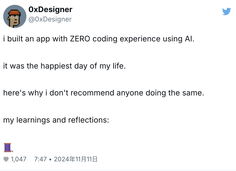The height and width of the screenshot is (171, 236).
Task: Click the "my learnings and reflections" line
Action: click(56, 120)
